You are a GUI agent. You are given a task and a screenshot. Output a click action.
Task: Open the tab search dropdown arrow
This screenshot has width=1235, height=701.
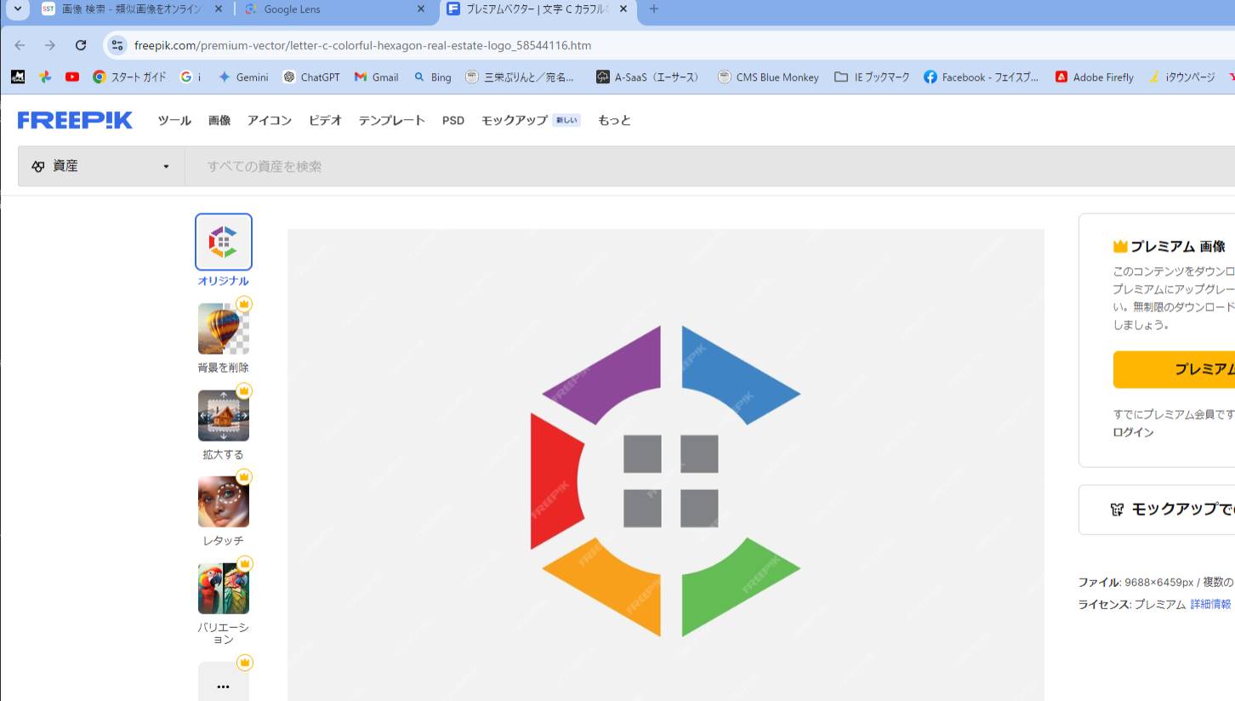[x=17, y=9]
